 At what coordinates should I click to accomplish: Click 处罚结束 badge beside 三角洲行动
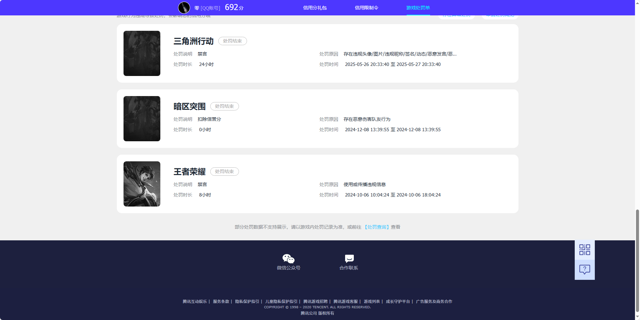(232, 41)
